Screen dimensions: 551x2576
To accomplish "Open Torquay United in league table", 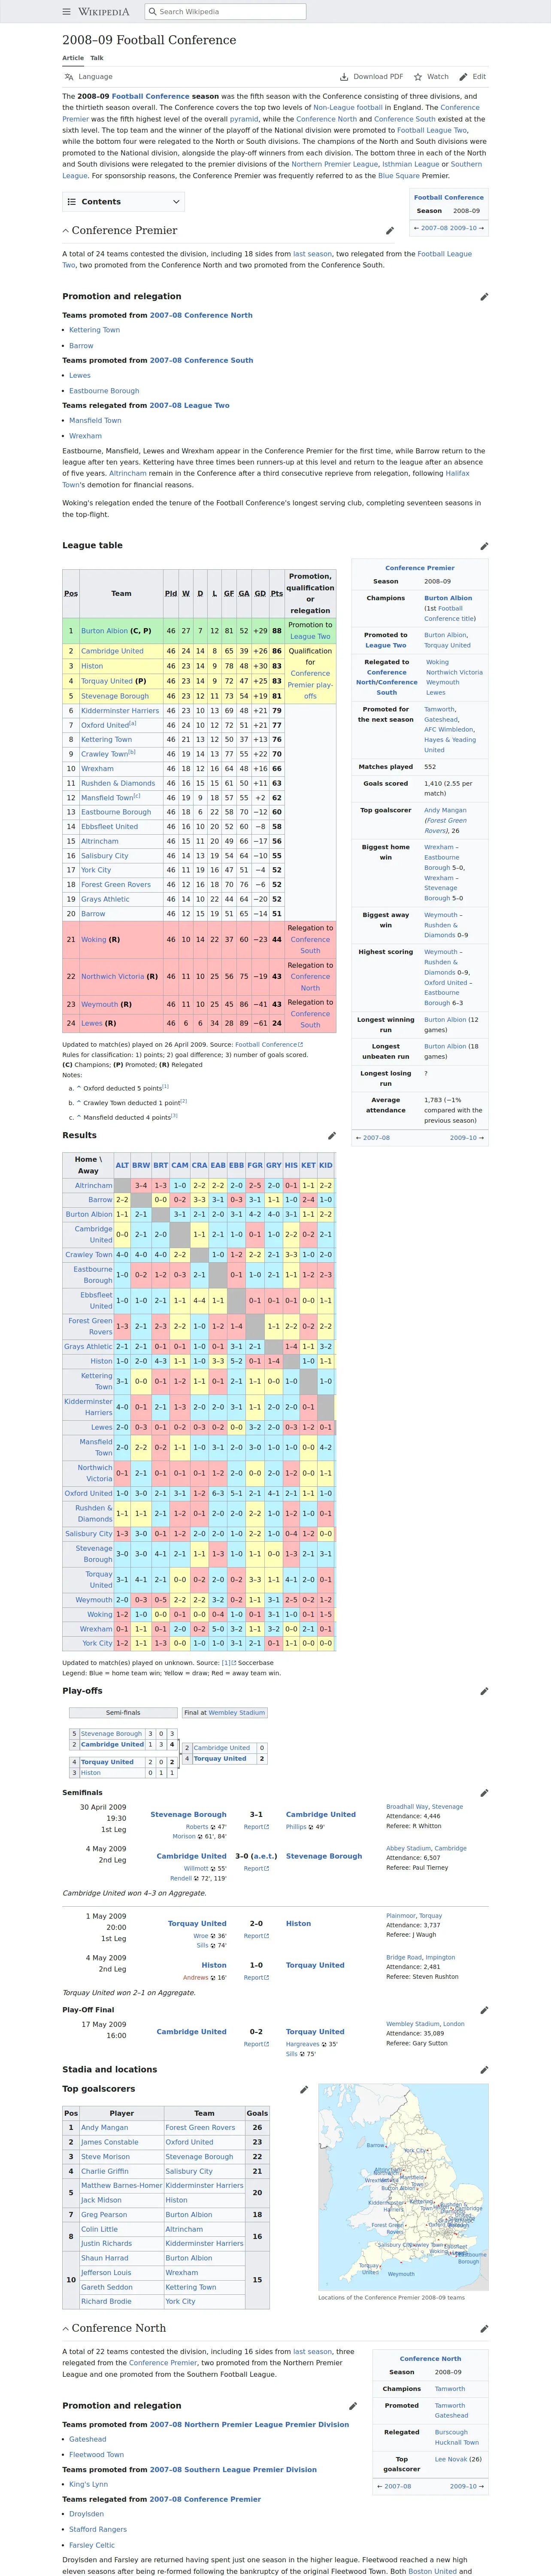I will click(107, 681).
